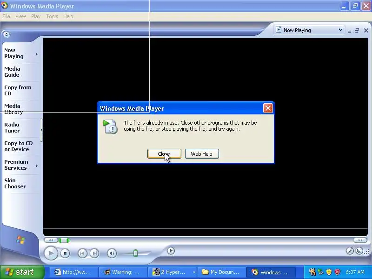
Task: Click the green seek bar handle
Action: click(64, 240)
